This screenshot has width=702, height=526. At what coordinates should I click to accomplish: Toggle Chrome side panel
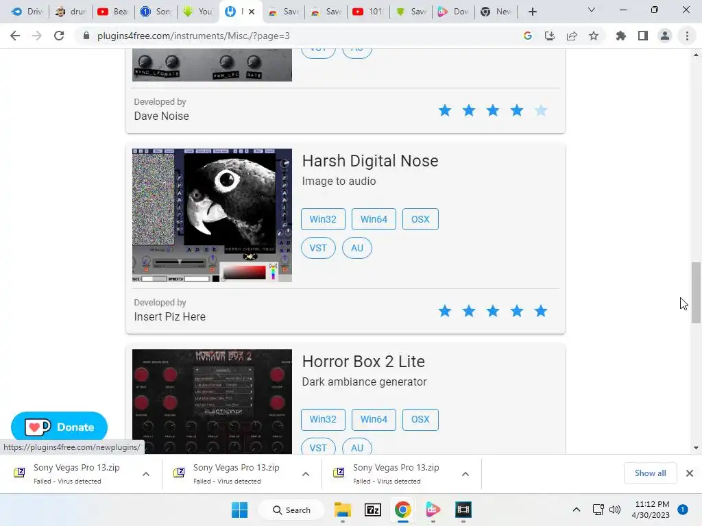click(643, 36)
